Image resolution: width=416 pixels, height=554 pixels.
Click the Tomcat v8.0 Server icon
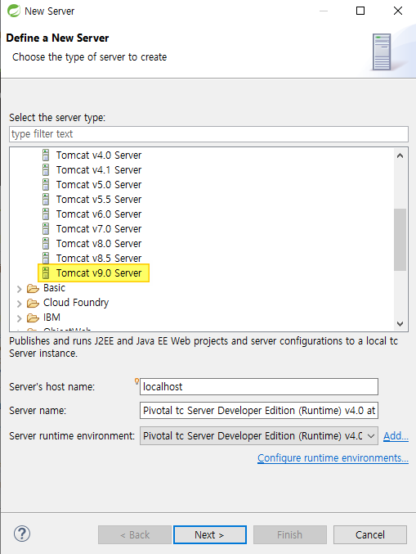pos(46,243)
